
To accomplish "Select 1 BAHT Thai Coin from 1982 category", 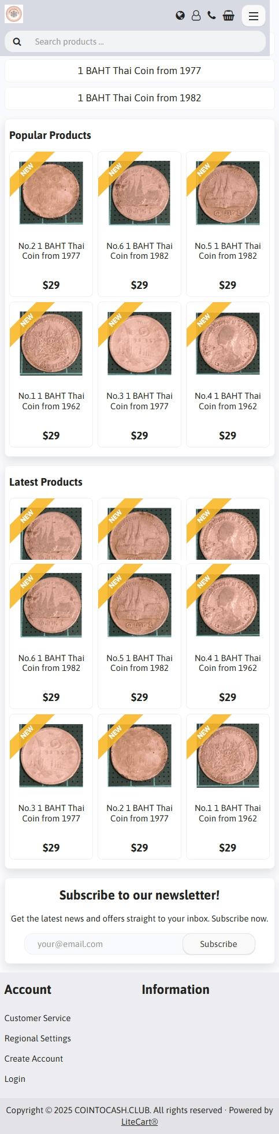I will point(139,98).
